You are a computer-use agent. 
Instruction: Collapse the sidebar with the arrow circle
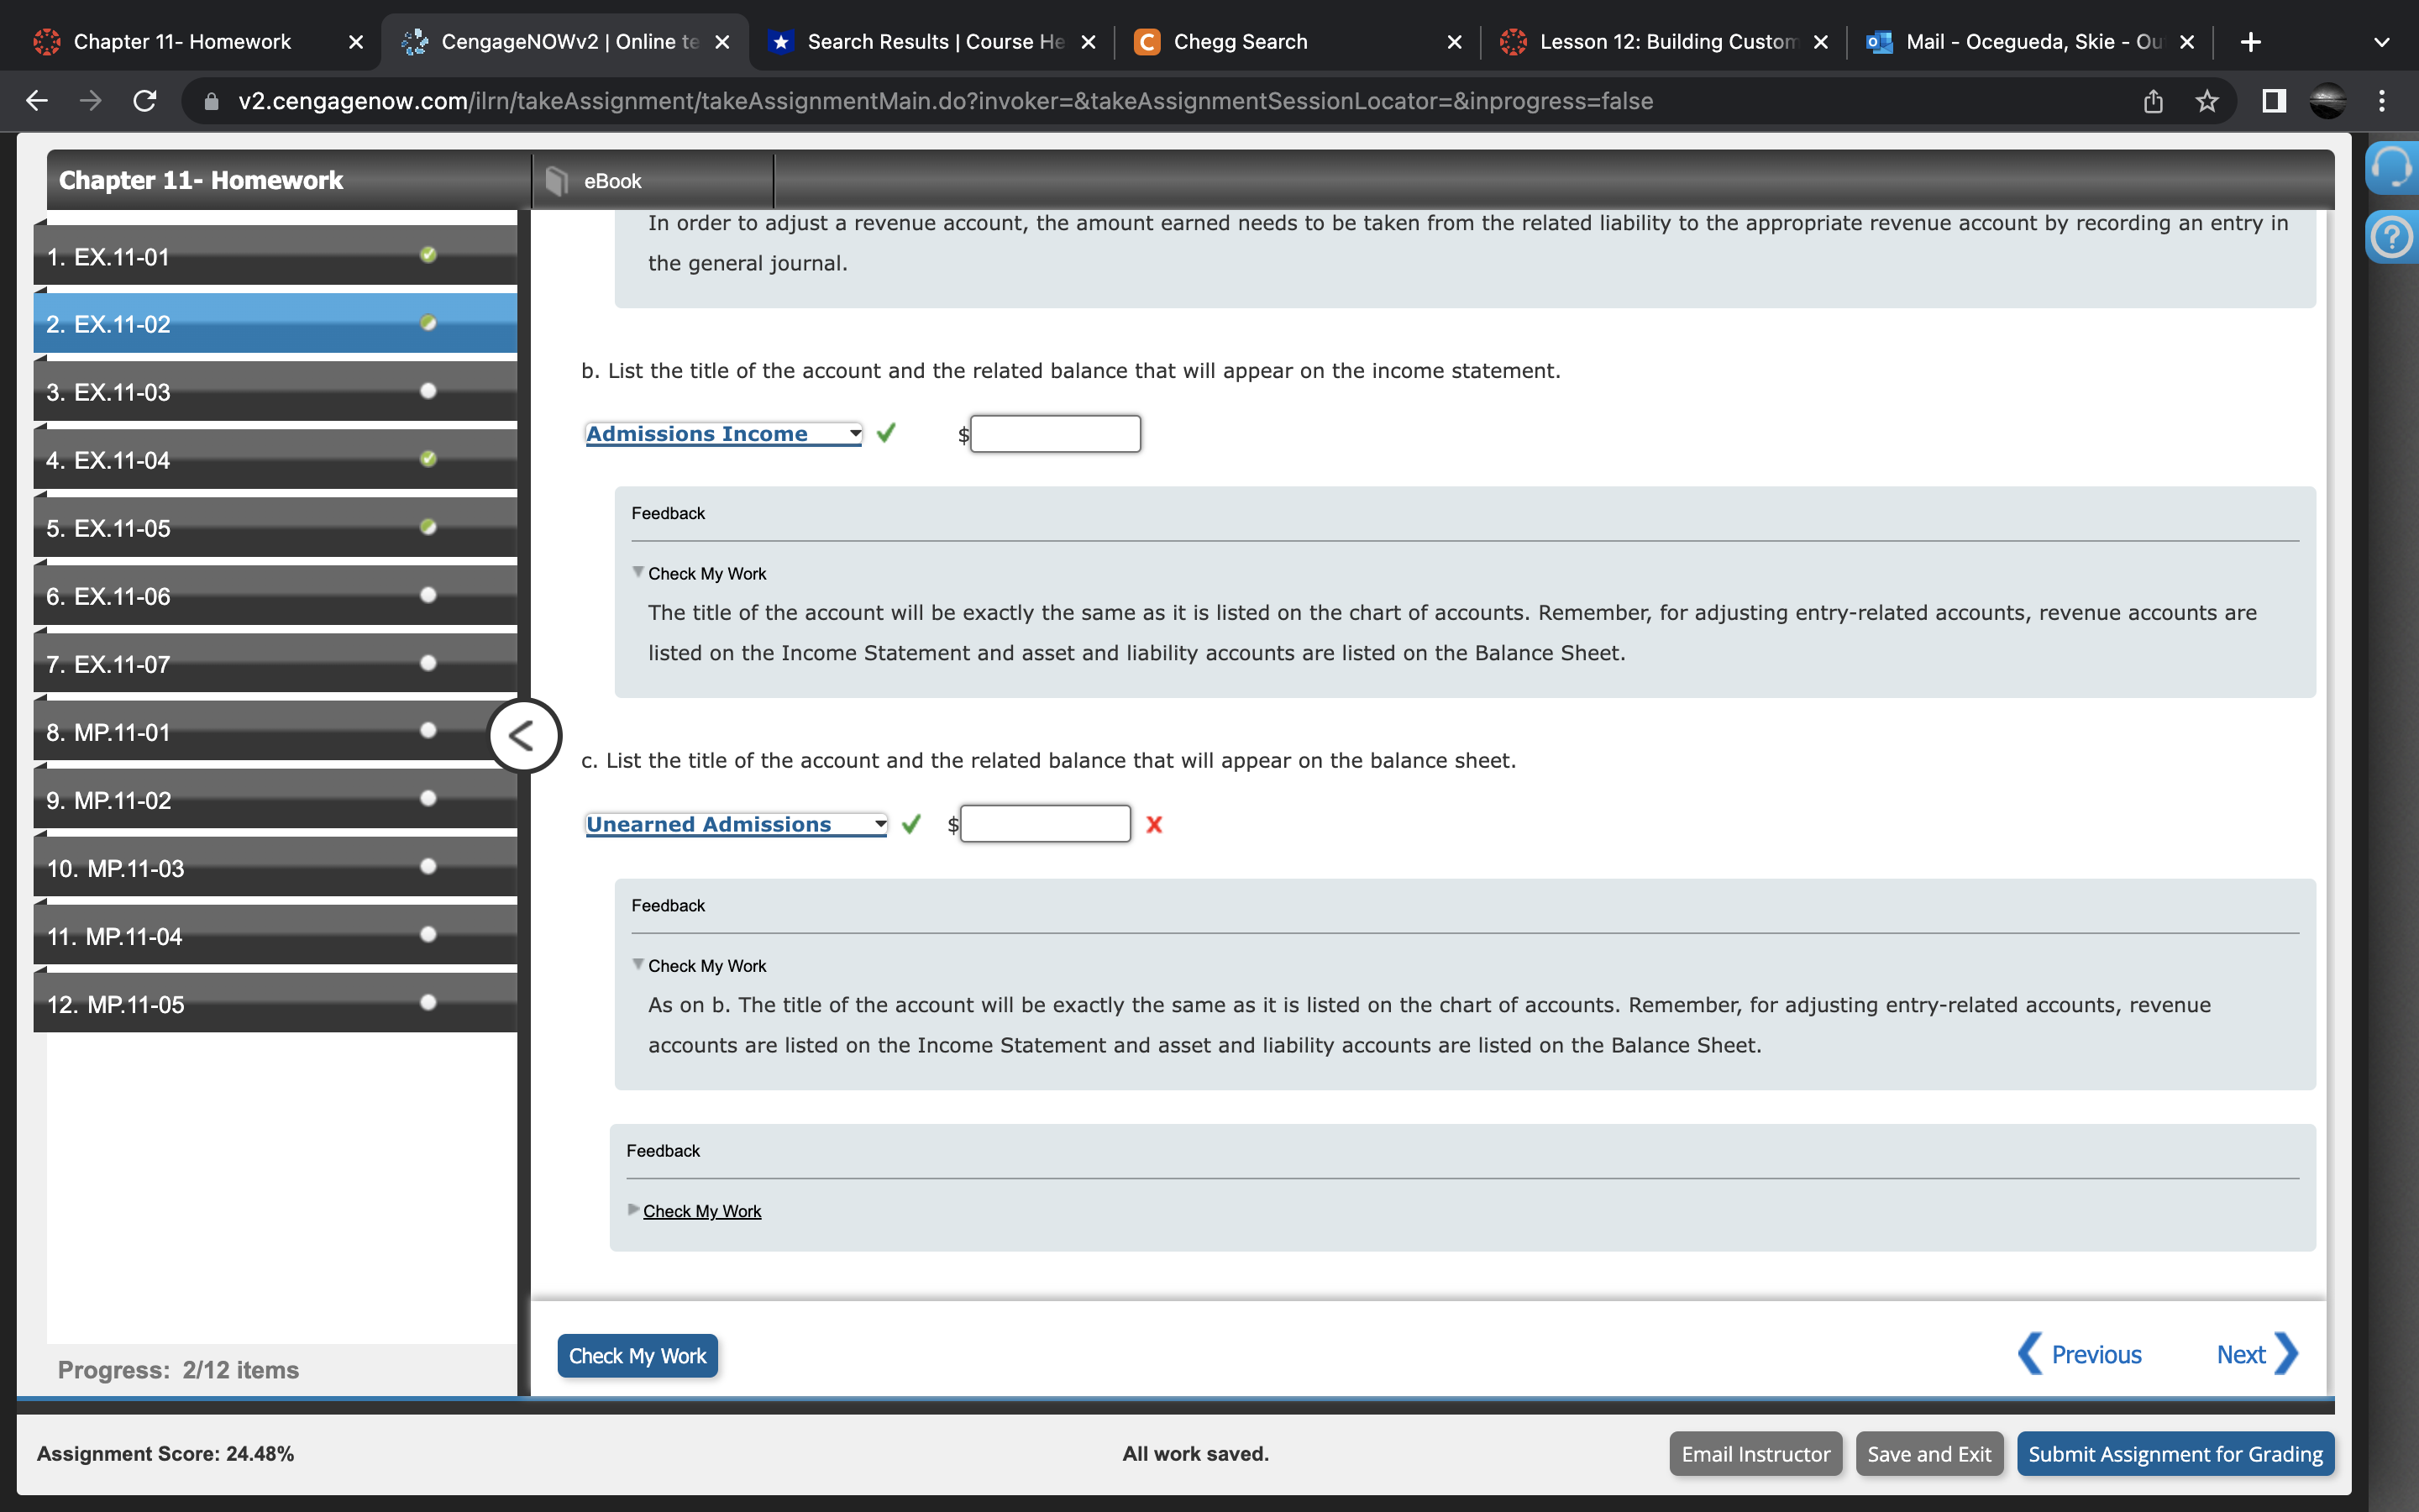[524, 736]
